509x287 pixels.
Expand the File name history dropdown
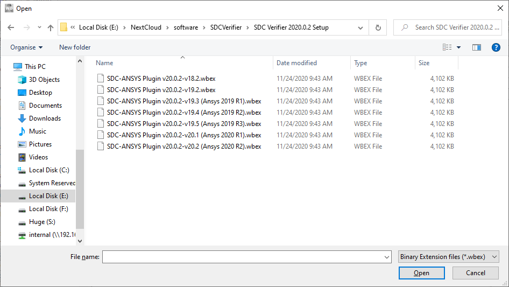[x=387, y=257]
